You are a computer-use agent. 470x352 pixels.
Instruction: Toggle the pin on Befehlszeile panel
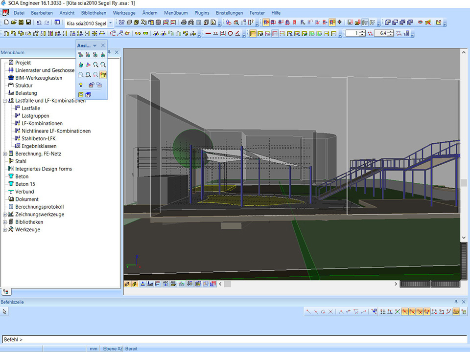pyautogui.click(x=456, y=302)
